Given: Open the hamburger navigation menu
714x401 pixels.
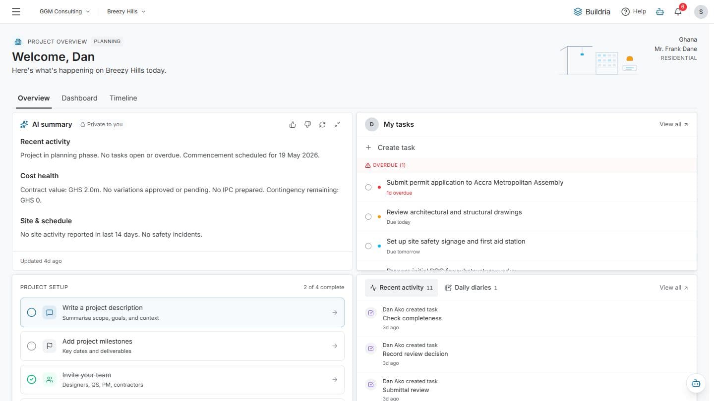Looking at the screenshot, I should coord(16,11).
